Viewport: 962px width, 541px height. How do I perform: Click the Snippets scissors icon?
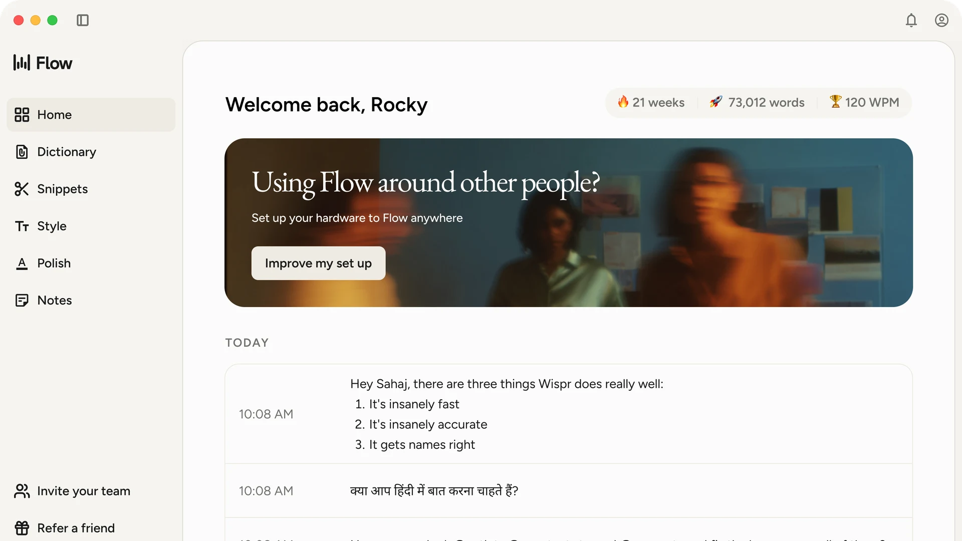(22, 189)
